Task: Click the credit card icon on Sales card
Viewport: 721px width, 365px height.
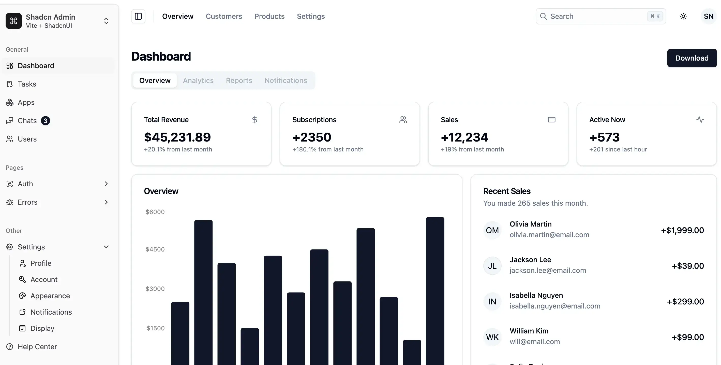Action: [x=551, y=120]
